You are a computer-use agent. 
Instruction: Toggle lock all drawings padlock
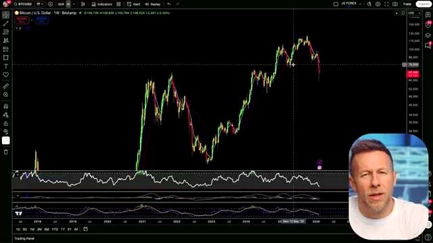coord(6,124)
